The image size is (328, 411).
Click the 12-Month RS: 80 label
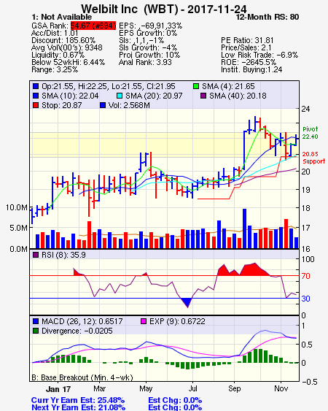(268, 18)
